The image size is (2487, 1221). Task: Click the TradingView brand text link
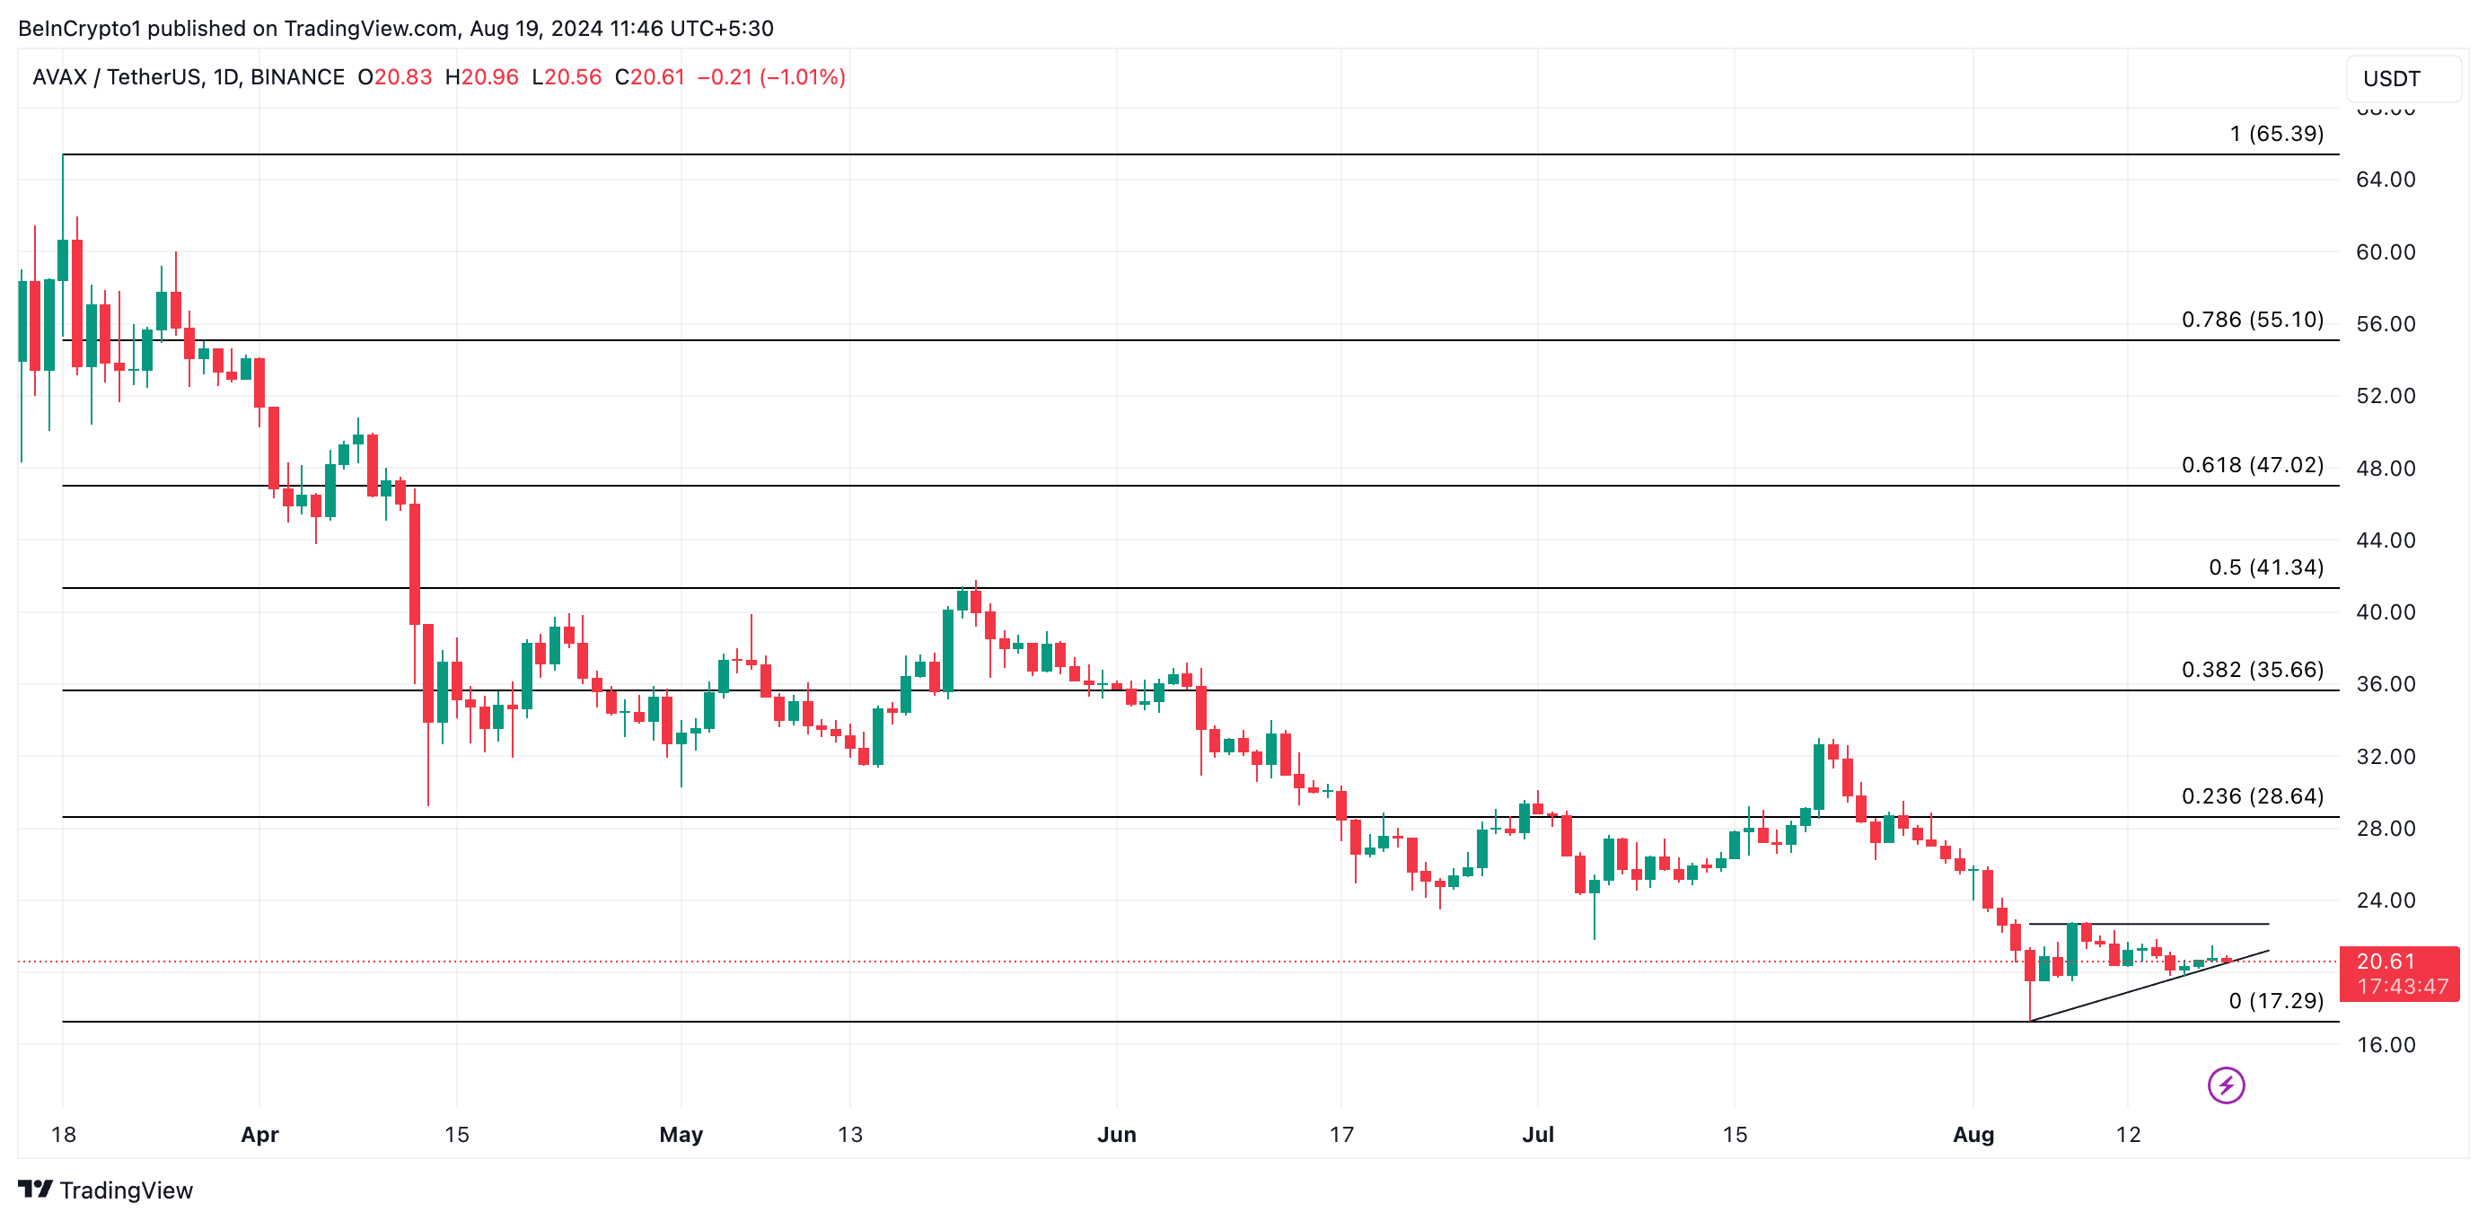click(126, 1190)
